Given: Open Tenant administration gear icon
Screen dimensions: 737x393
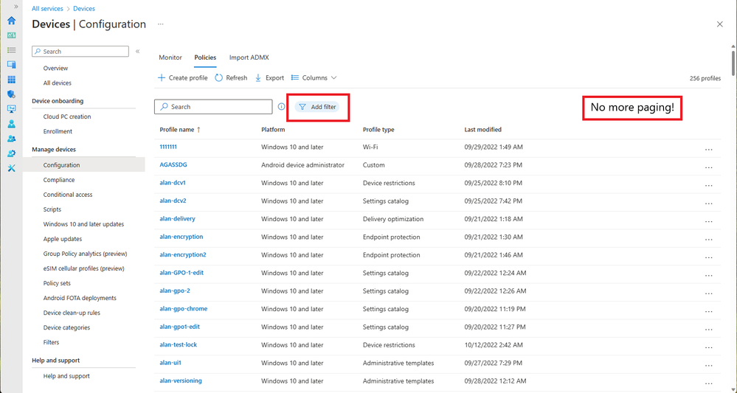Looking at the screenshot, I should 11,153.
